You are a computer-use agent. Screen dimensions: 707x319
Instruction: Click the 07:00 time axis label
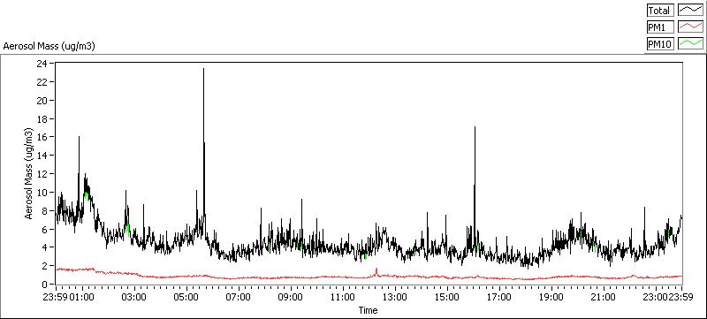tap(239, 298)
